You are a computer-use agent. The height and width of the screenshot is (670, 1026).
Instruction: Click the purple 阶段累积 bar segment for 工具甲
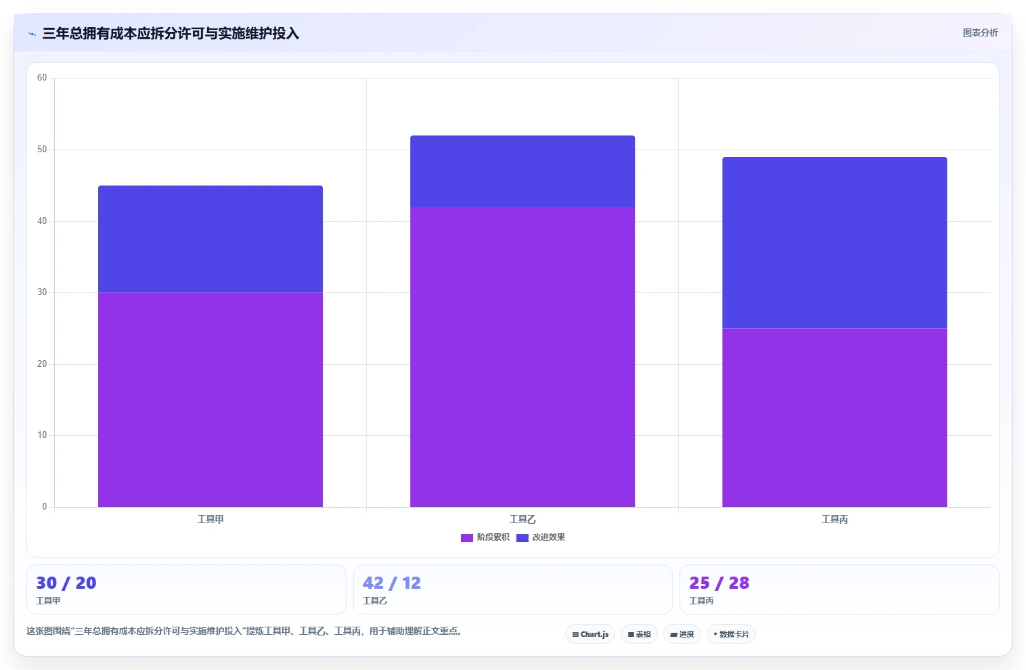[x=210, y=399]
